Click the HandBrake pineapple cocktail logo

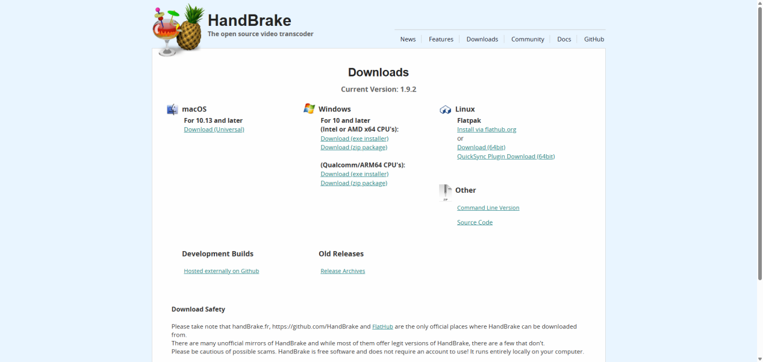(x=178, y=30)
